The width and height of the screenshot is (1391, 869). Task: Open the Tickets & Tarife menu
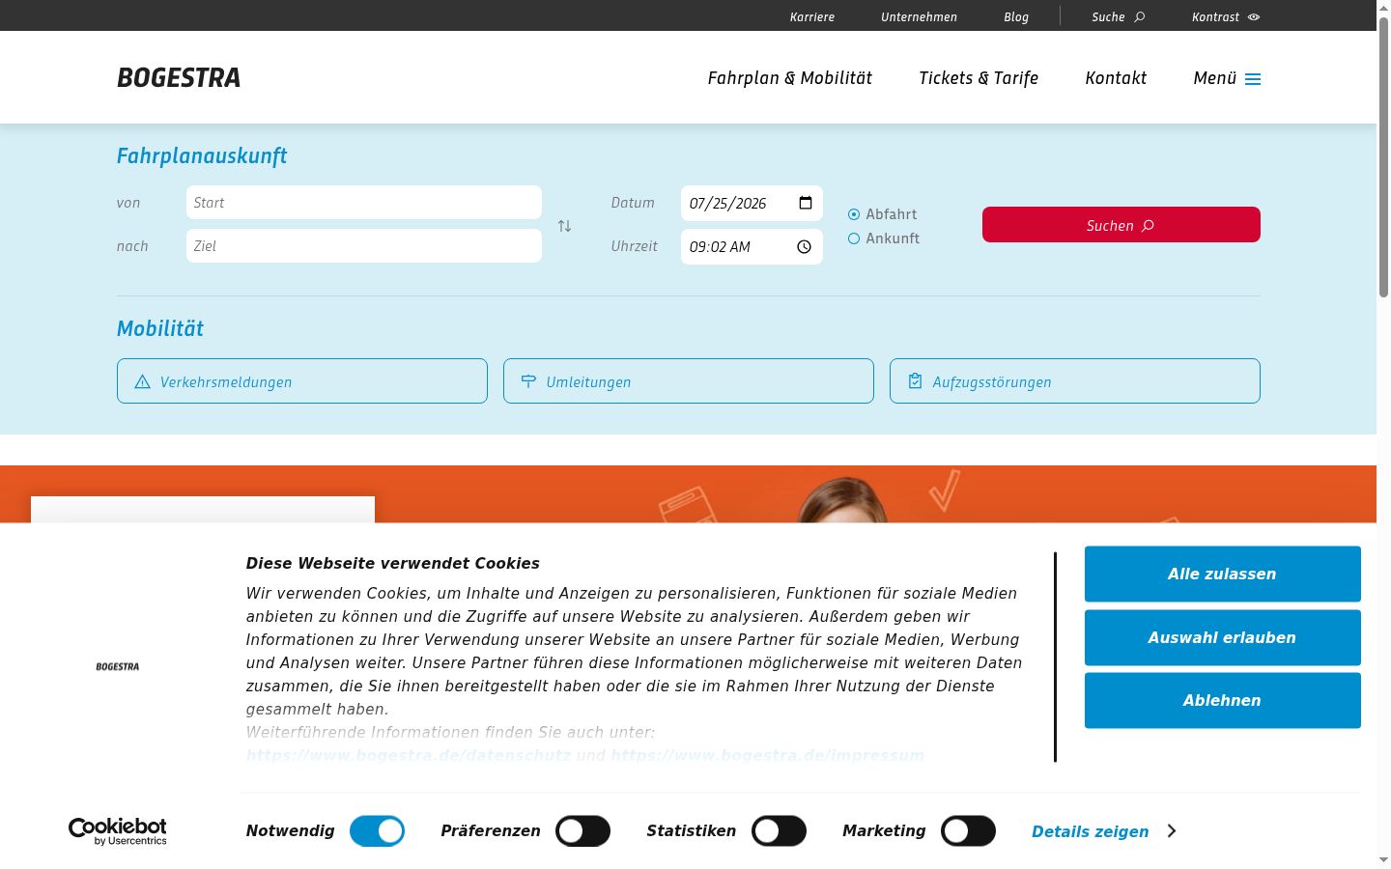pos(979,78)
